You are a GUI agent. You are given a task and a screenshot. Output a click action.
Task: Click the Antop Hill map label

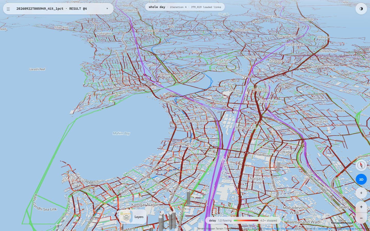pyautogui.click(x=320, y=122)
